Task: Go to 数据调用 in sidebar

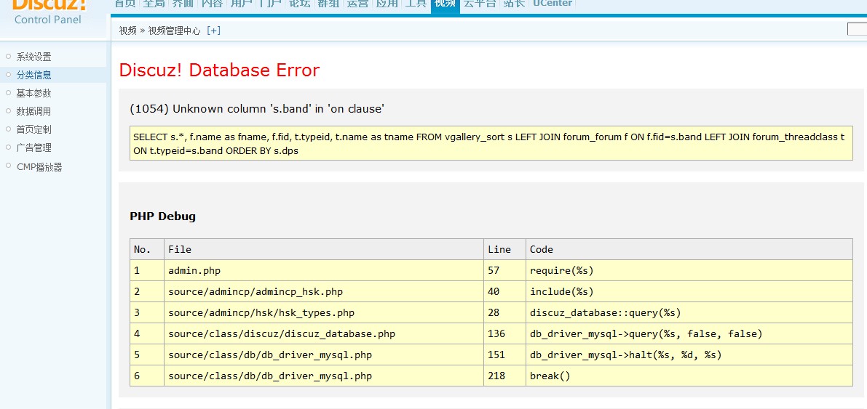Action: pyautogui.click(x=33, y=111)
